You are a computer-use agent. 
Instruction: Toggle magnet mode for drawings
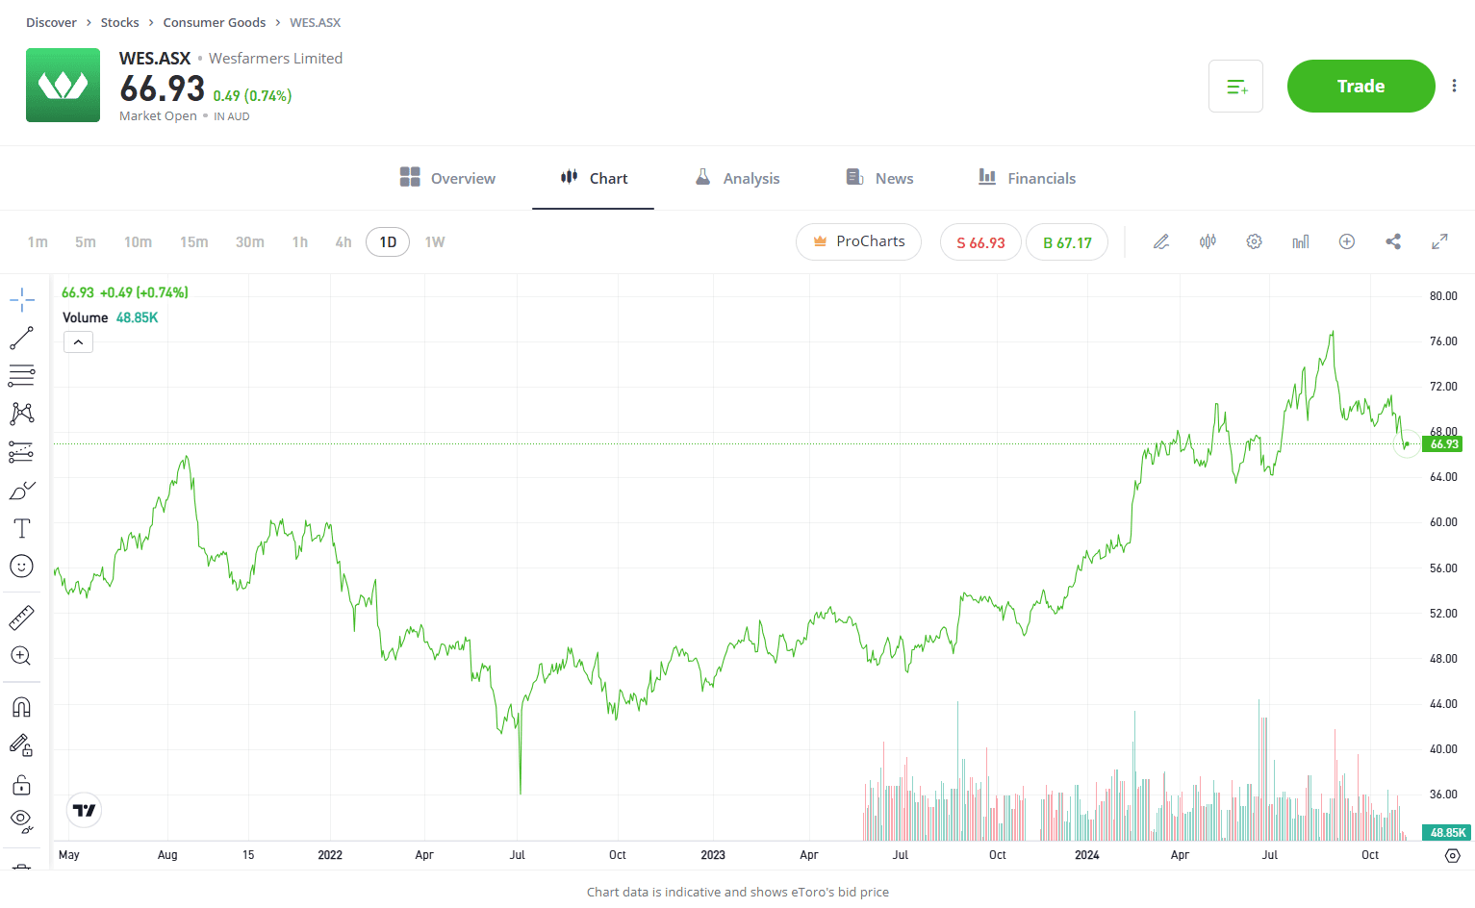(x=21, y=707)
